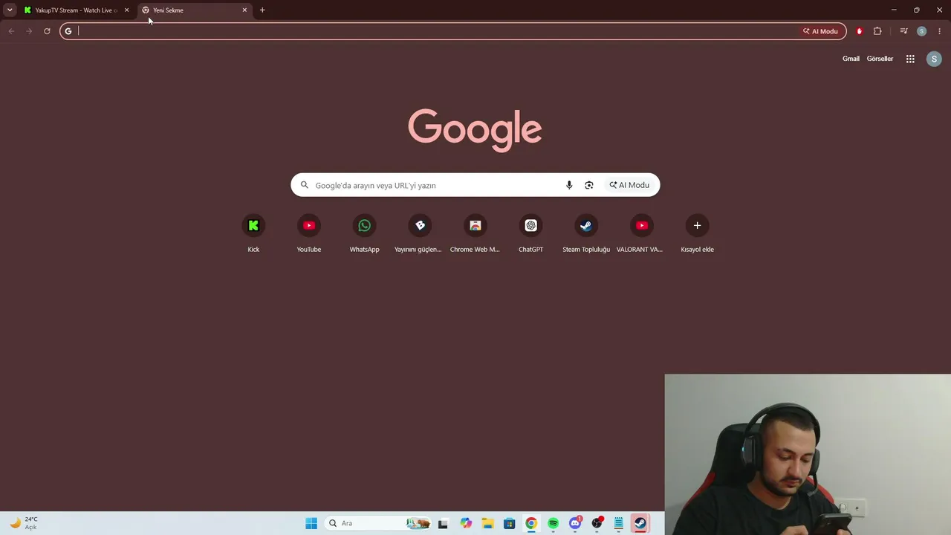The height and width of the screenshot is (535, 951).
Task: Start a voice search with the microphone
Action: 569,185
